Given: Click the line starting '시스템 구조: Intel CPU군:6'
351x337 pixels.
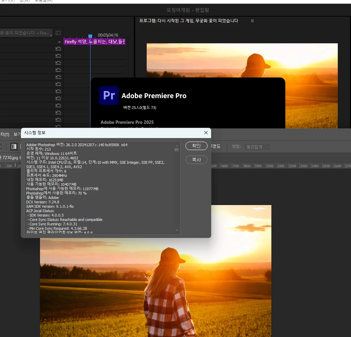Looking at the screenshot, I should click(95, 162).
